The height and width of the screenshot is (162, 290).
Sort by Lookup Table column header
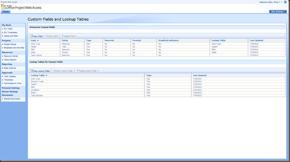tap(38, 75)
